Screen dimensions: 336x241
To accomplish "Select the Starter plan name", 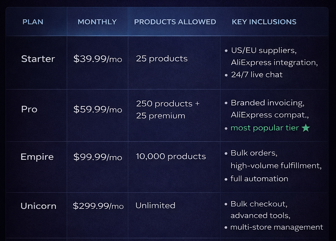I will [38, 59].
